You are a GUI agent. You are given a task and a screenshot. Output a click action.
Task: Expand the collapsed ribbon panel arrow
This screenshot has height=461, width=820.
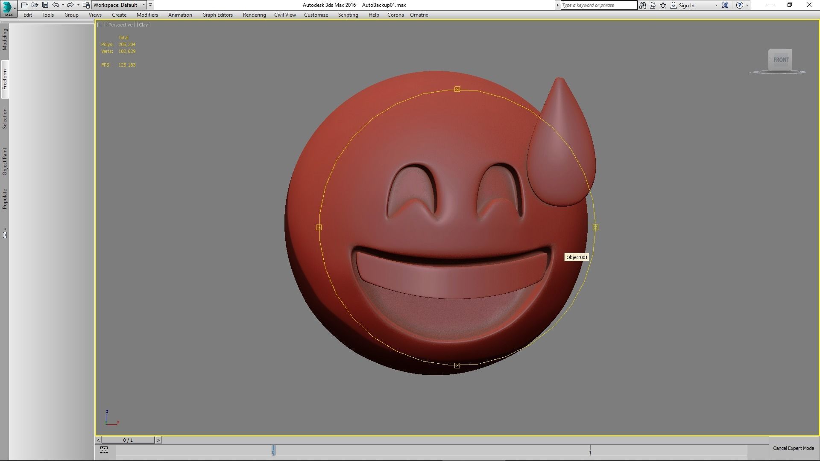[5, 234]
